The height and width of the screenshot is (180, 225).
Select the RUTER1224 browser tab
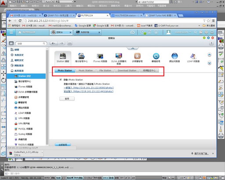93,15
